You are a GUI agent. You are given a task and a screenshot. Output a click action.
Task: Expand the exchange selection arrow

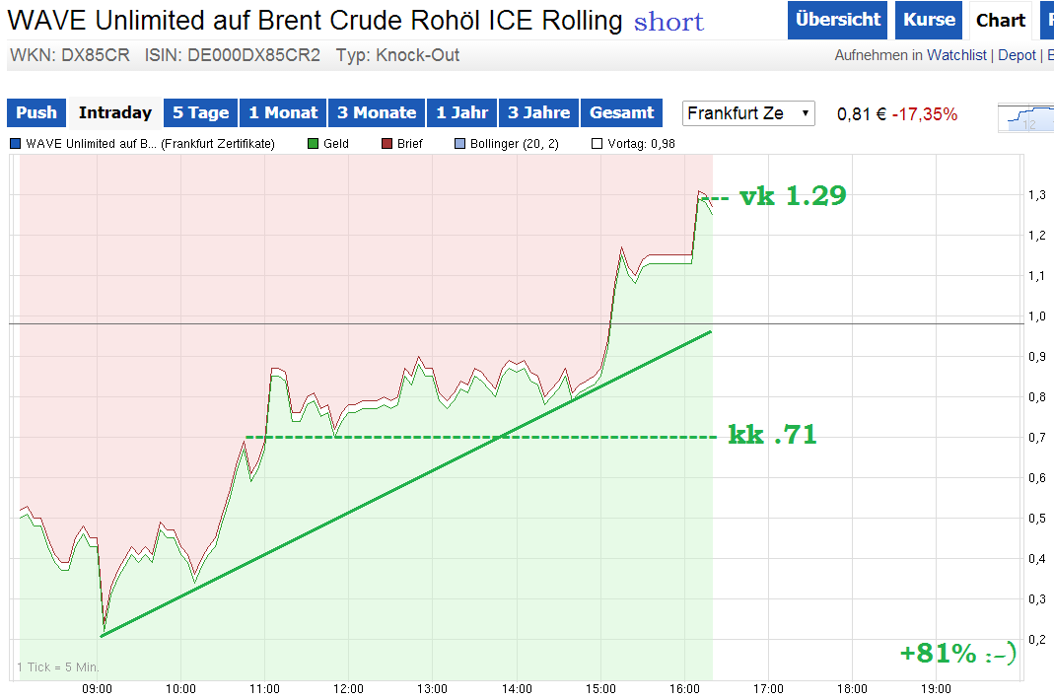[804, 113]
